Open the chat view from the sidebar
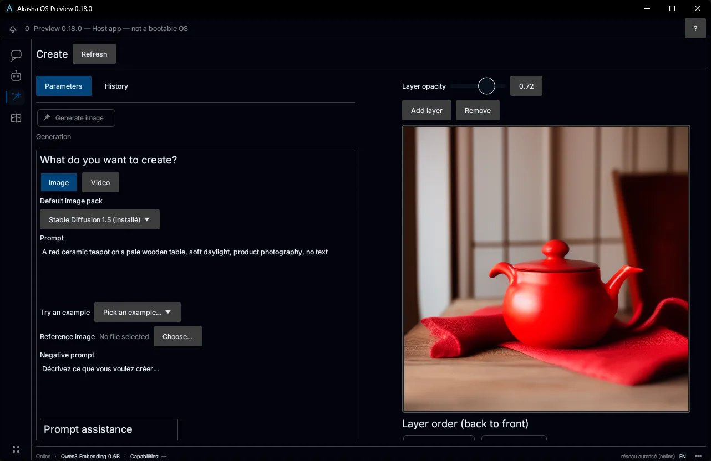Image resolution: width=711 pixels, height=461 pixels. click(x=16, y=55)
